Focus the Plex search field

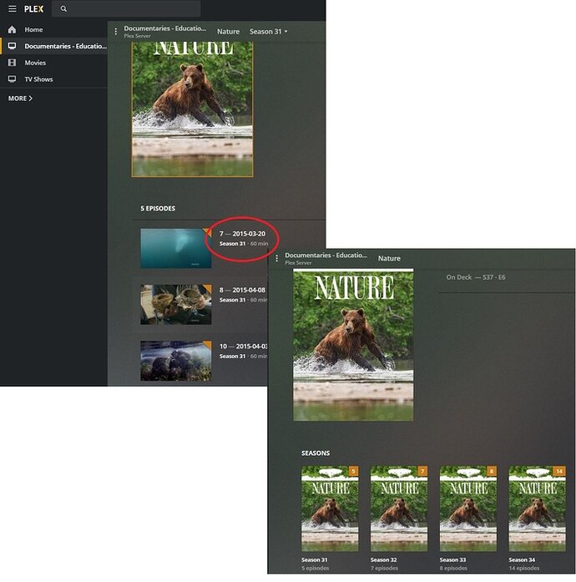tap(126, 8)
